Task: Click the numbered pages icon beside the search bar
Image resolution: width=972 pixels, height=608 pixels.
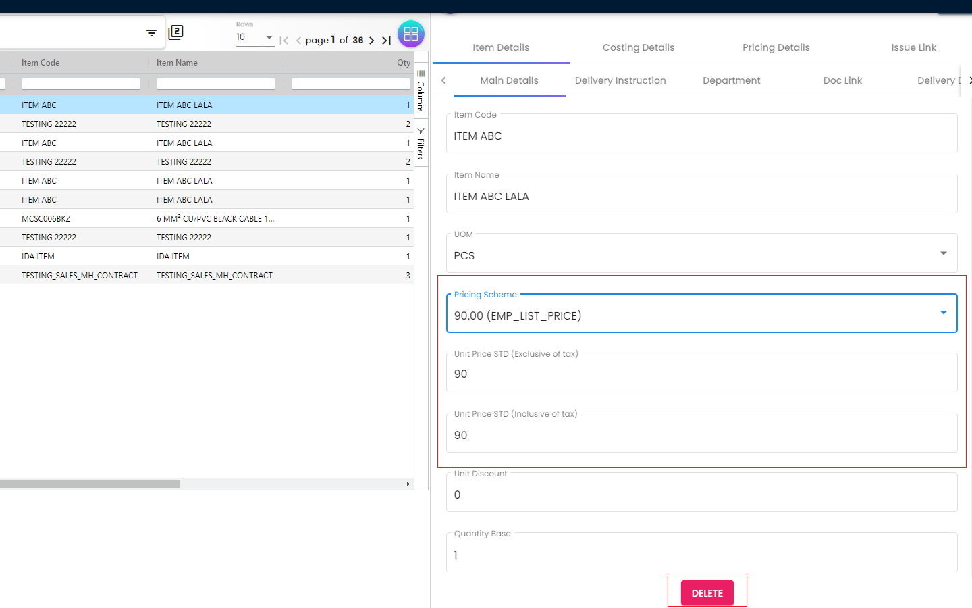Action: [x=175, y=32]
